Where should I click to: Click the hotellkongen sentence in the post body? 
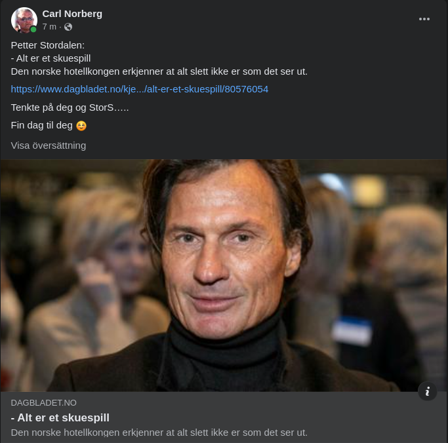(159, 71)
